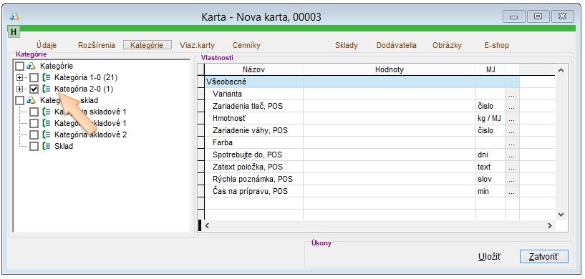Image resolution: width=585 pixels, height=279 pixels.
Task: Click the Kategória skladové 2 list icon
Action: pyautogui.click(x=47, y=134)
